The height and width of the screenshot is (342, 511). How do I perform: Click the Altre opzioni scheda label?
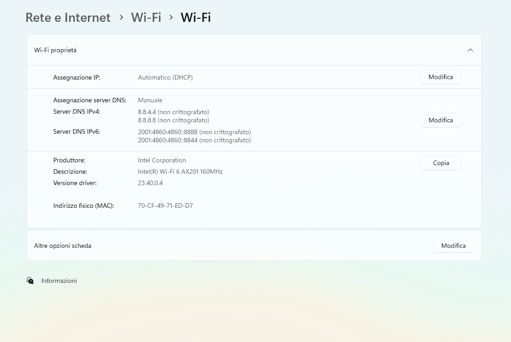tap(63, 246)
